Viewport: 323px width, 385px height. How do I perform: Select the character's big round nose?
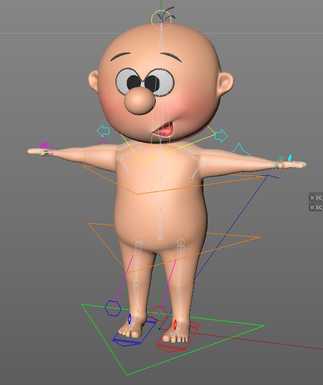pos(139,100)
